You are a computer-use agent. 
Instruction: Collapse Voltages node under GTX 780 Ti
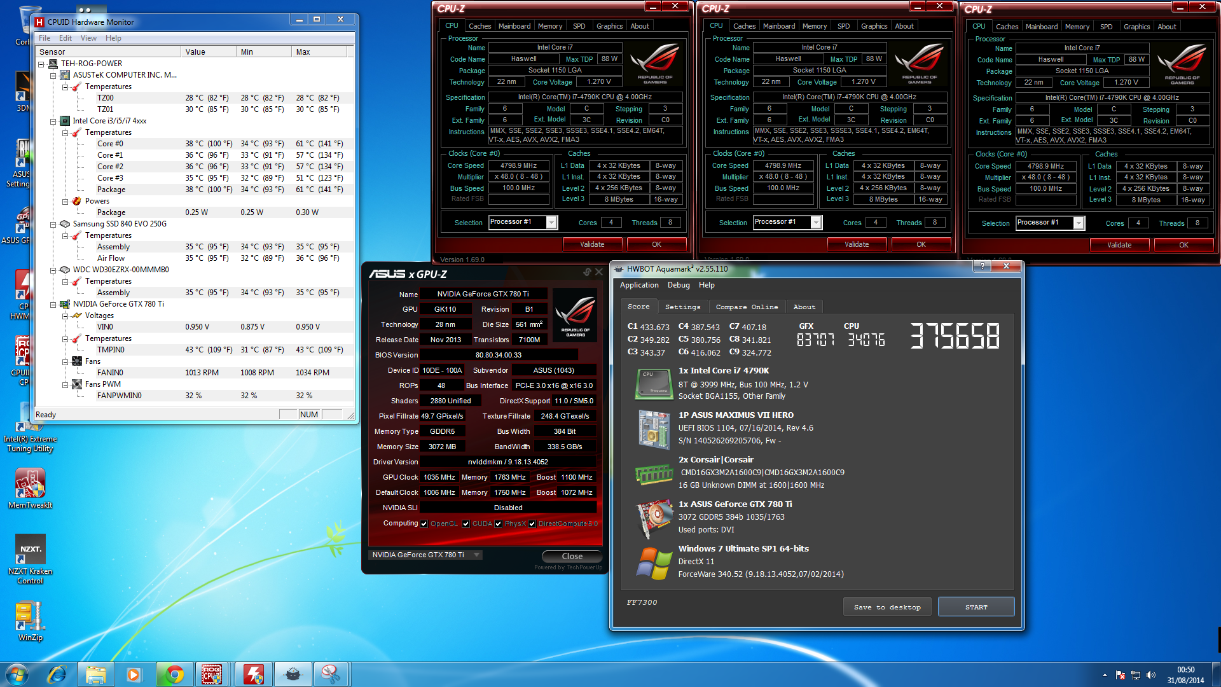pyautogui.click(x=66, y=316)
